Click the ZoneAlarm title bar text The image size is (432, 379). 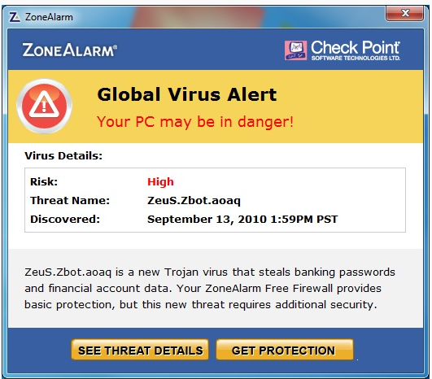[x=49, y=17]
